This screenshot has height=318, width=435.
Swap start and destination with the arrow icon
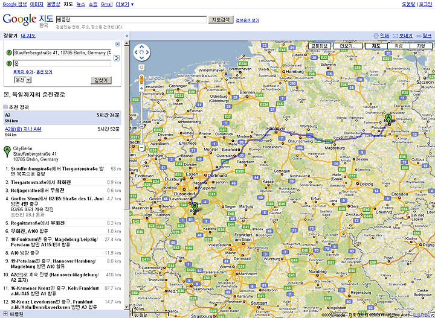pyautogui.click(x=117, y=58)
